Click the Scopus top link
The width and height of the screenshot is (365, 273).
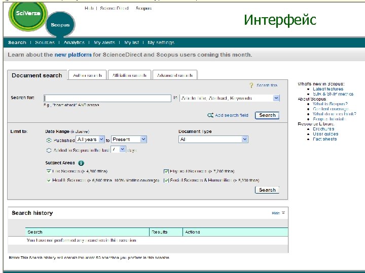[x=143, y=8]
